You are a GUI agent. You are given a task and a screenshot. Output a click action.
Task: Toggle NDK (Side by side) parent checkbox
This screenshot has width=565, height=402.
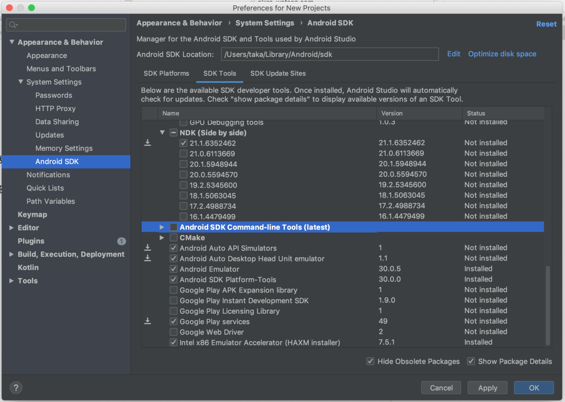174,133
